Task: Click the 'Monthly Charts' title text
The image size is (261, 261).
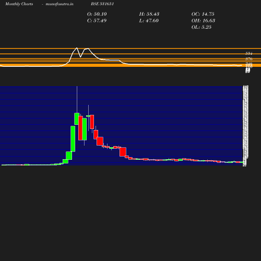Action: pyautogui.click(x=19, y=4)
